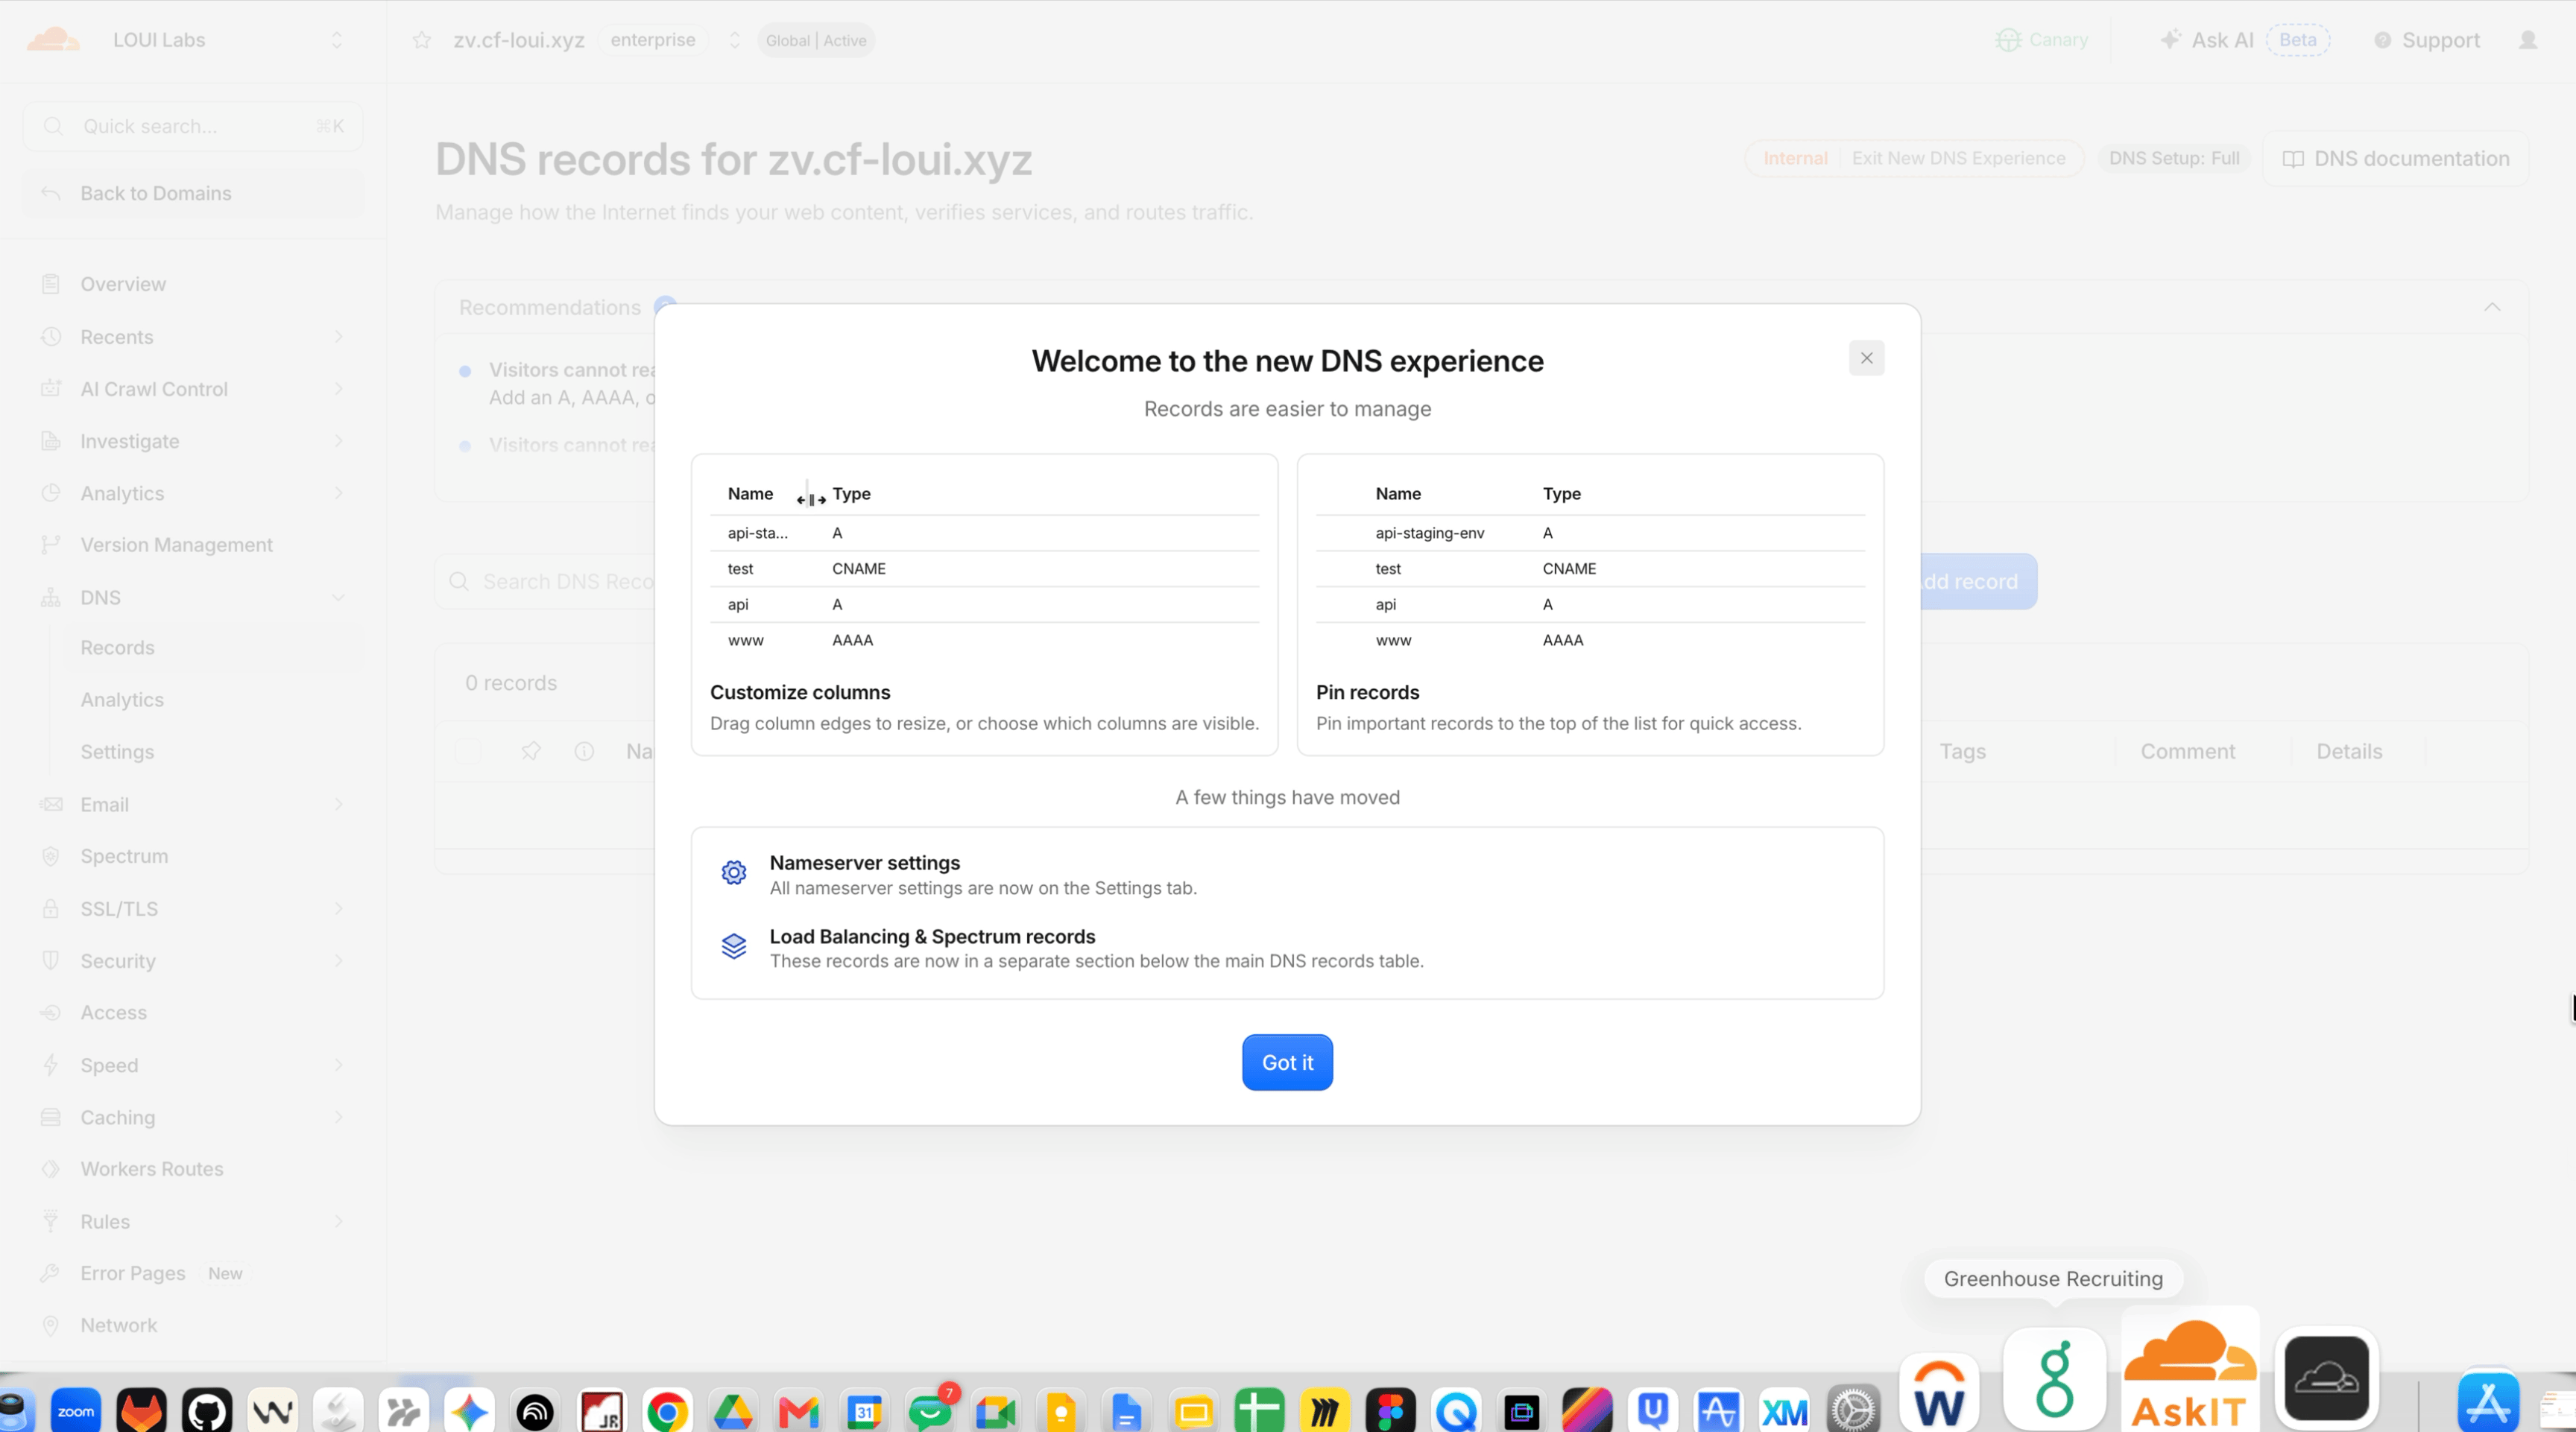Click the Add record button
2576x1432 pixels.
(1978, 582)
